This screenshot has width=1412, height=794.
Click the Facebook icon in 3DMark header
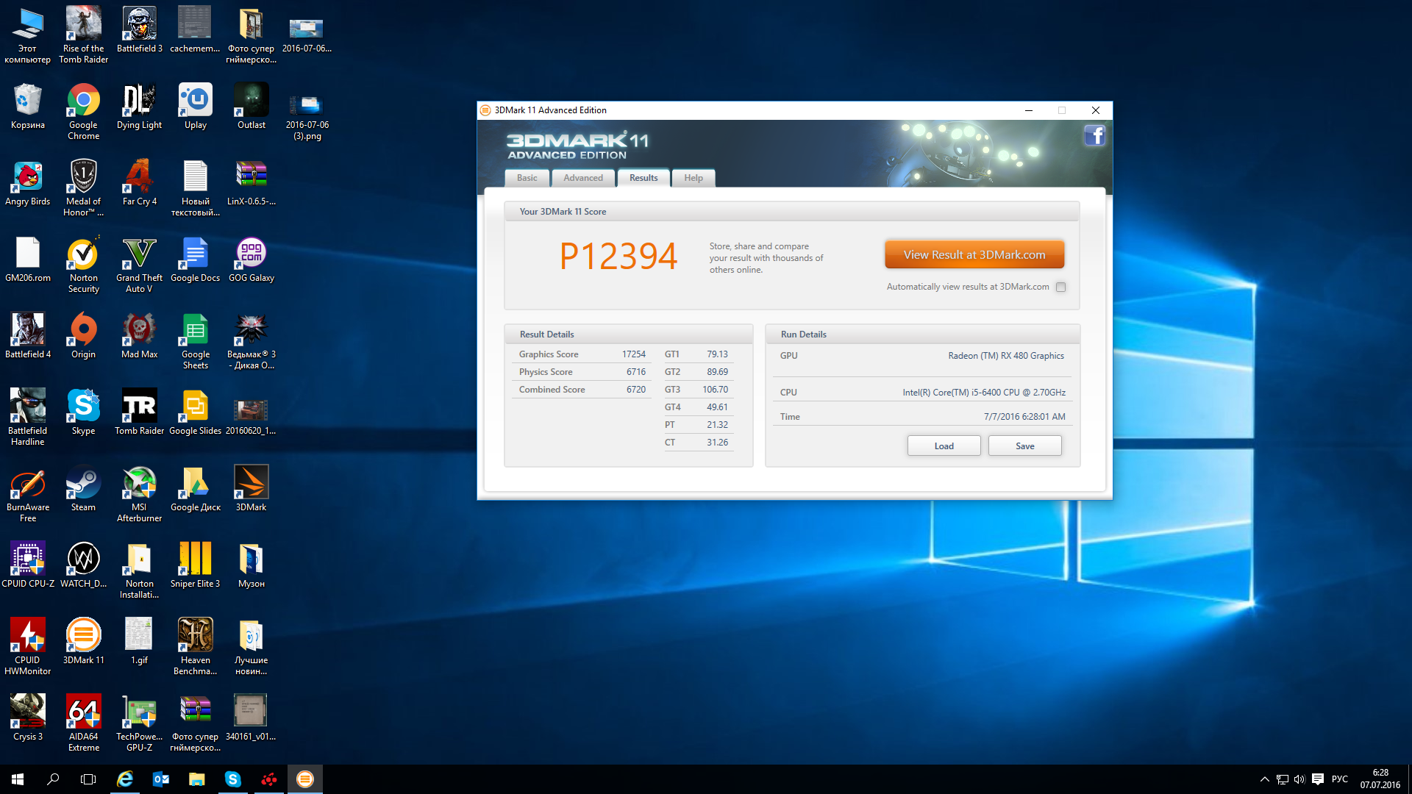[x=1094, y=135]
